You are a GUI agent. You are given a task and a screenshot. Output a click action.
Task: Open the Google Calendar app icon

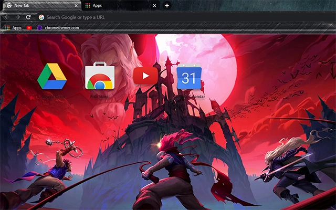[189, 77]
